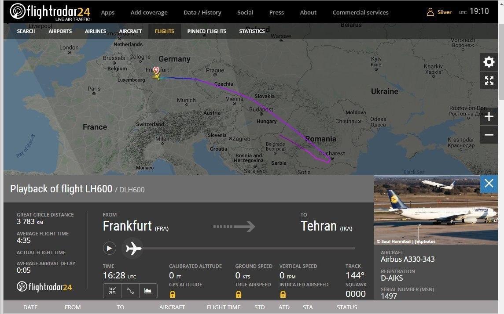The image size is (504, 314).
Task: Open Commercial services menu
Action: coord(361,12)
